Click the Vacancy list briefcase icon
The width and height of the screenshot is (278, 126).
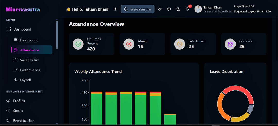point(16,60)
